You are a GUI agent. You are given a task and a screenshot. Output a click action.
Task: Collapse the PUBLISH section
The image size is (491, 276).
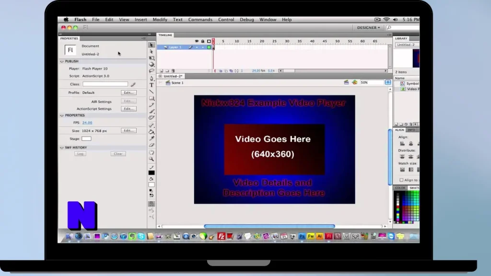62,61
